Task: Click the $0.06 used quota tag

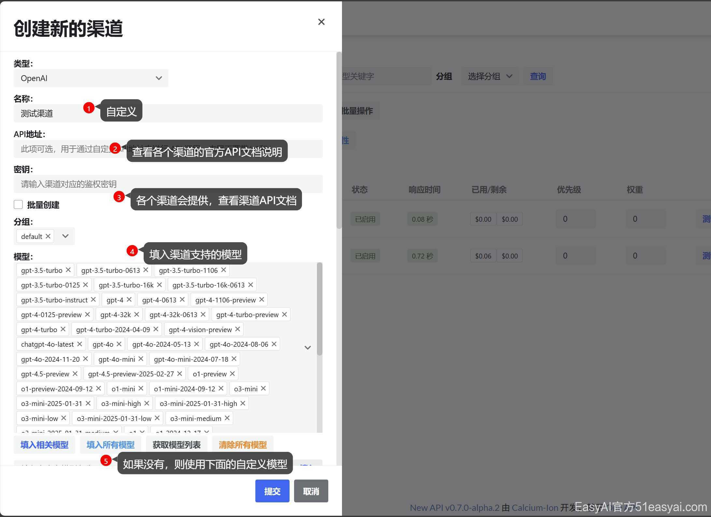Action: [x=483, y=256]
